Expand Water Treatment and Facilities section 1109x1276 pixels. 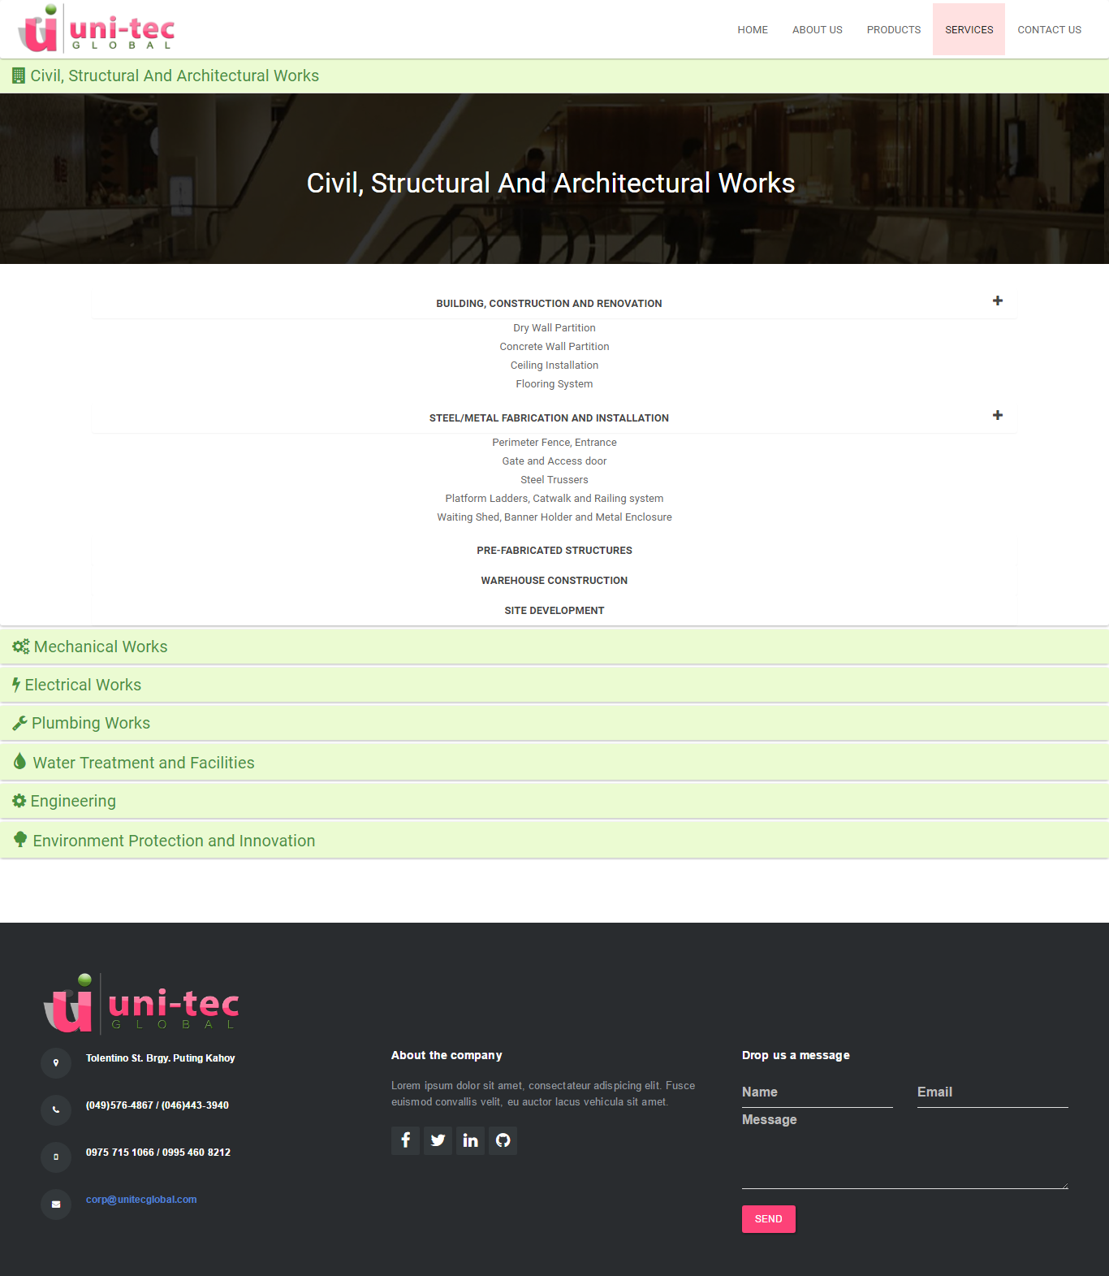(x=554, y=762)
